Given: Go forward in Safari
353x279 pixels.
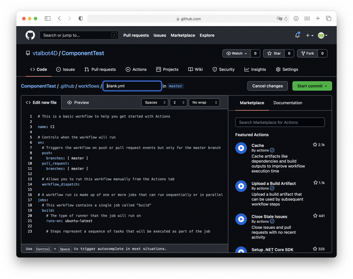Looking at the screenshot, I should point(69,19).
